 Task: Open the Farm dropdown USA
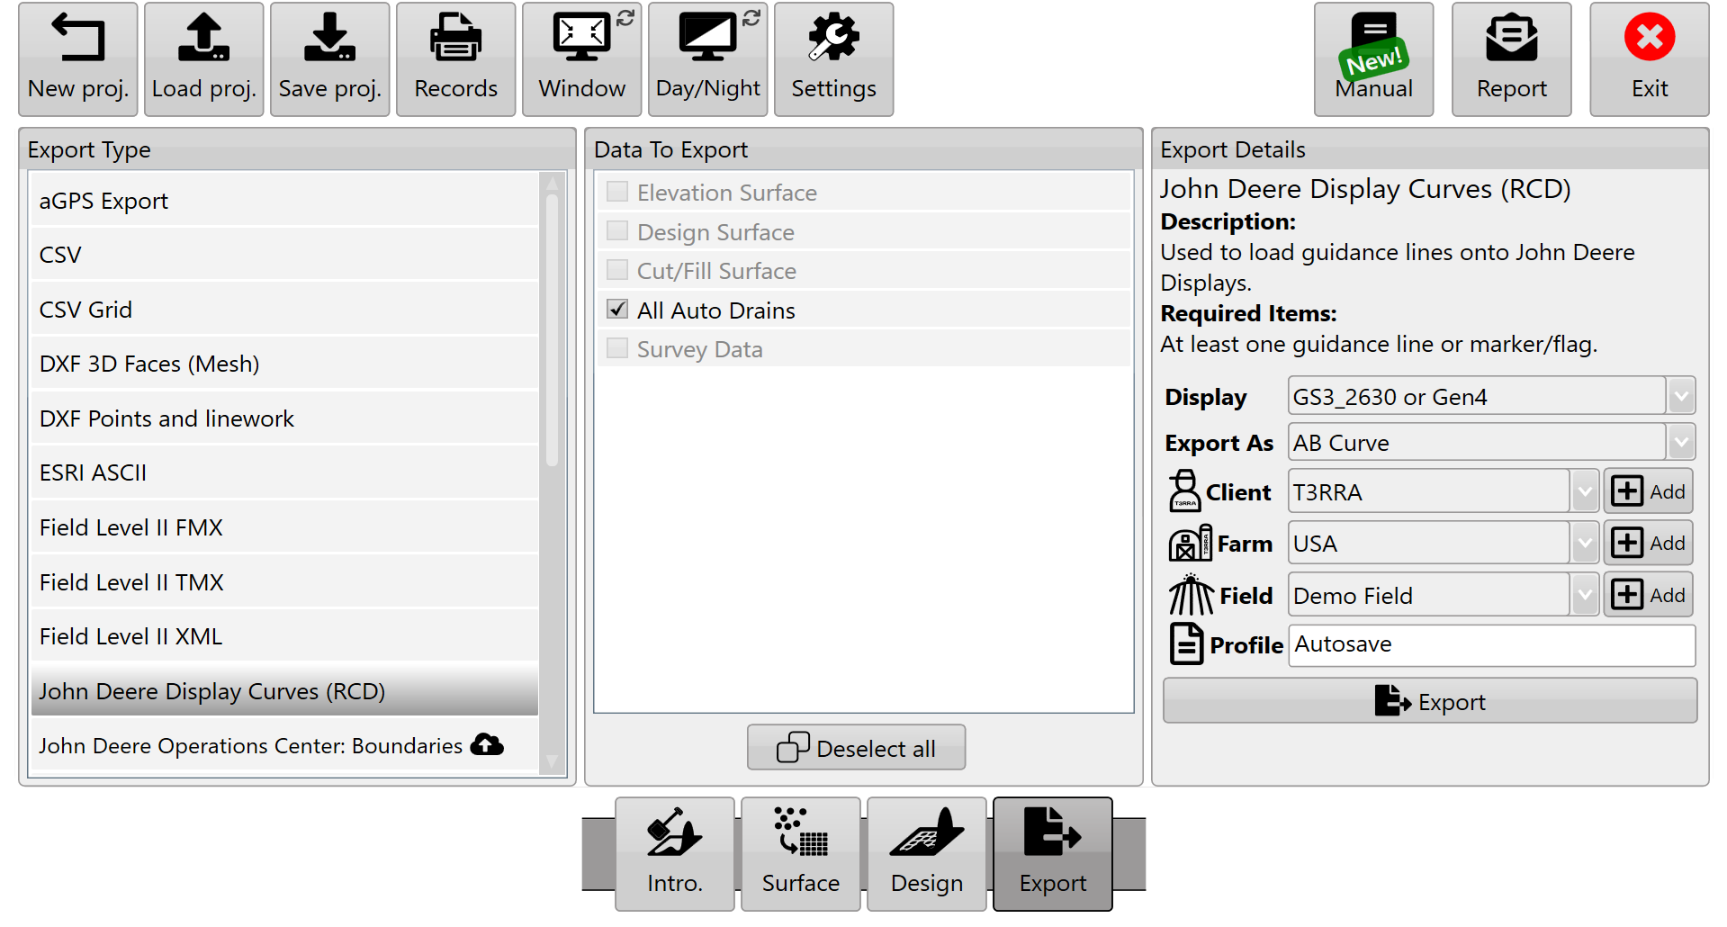pos(1443,544)
